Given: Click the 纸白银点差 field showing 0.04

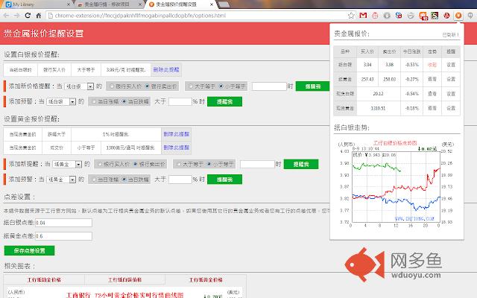Looking at the screenshot, I should pos(63,223).
